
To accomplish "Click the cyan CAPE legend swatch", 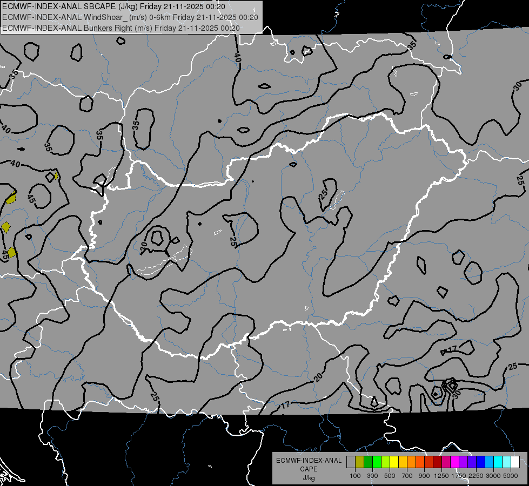I will point(498,462).
